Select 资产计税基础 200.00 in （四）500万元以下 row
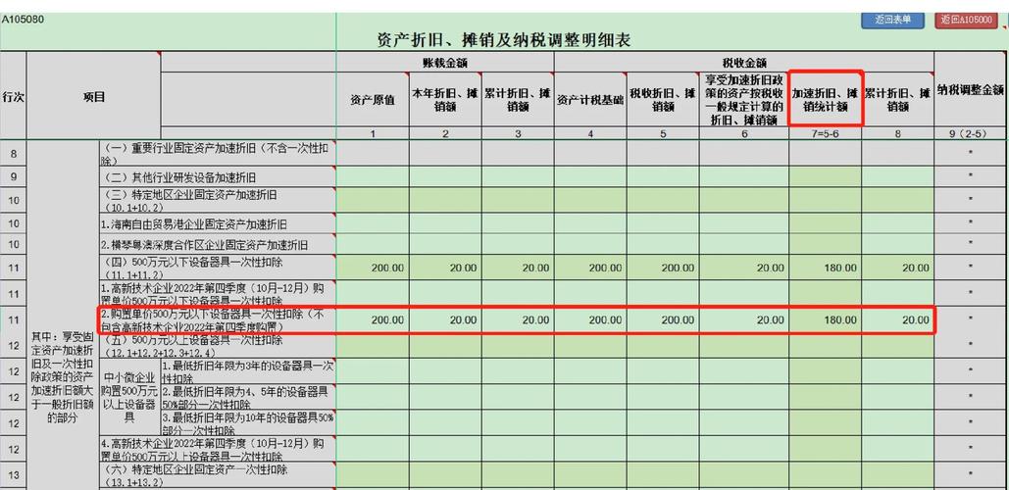 [x=590, y=268]
